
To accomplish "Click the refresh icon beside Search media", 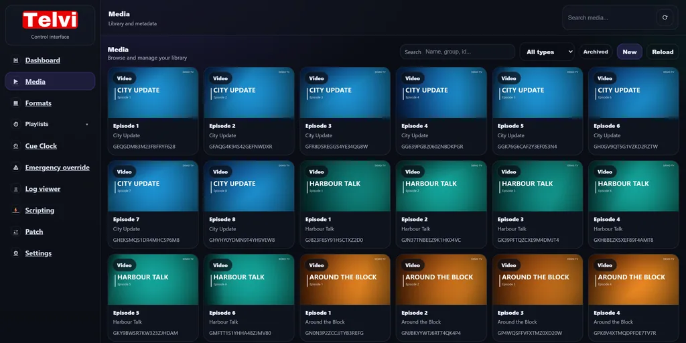I will tap(665, 17).
